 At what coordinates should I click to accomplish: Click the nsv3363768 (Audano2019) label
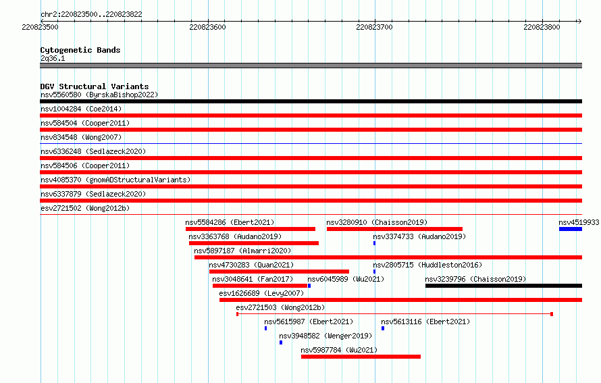pyautogui.click(x=235, y=236)
